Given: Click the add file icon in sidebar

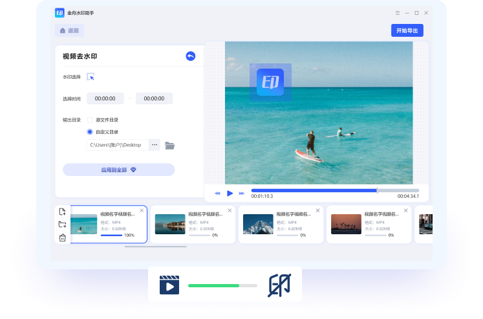Looking at the screenshot, I should (62, 212).
